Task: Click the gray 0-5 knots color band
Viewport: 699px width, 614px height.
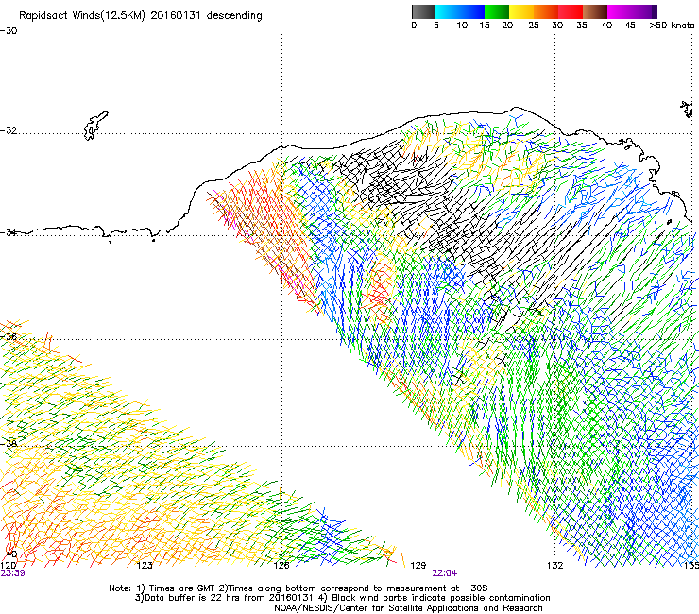Action: pos(423,11)
